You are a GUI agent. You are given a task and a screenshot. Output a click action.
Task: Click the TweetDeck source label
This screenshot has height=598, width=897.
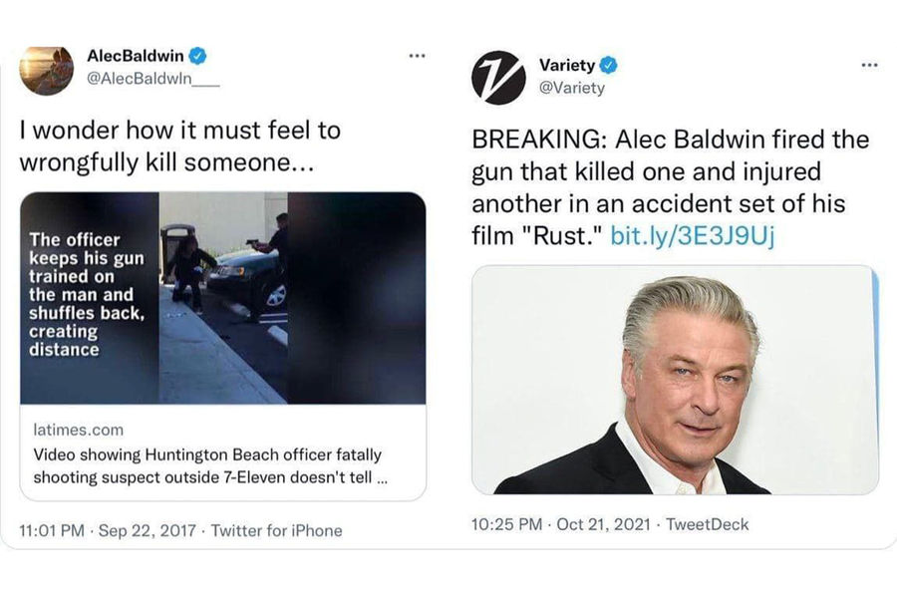707,524
